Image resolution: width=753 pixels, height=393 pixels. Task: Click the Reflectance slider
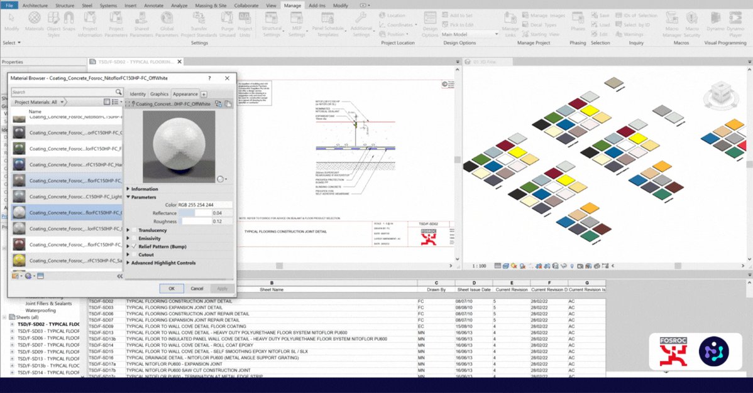[195, 213]
